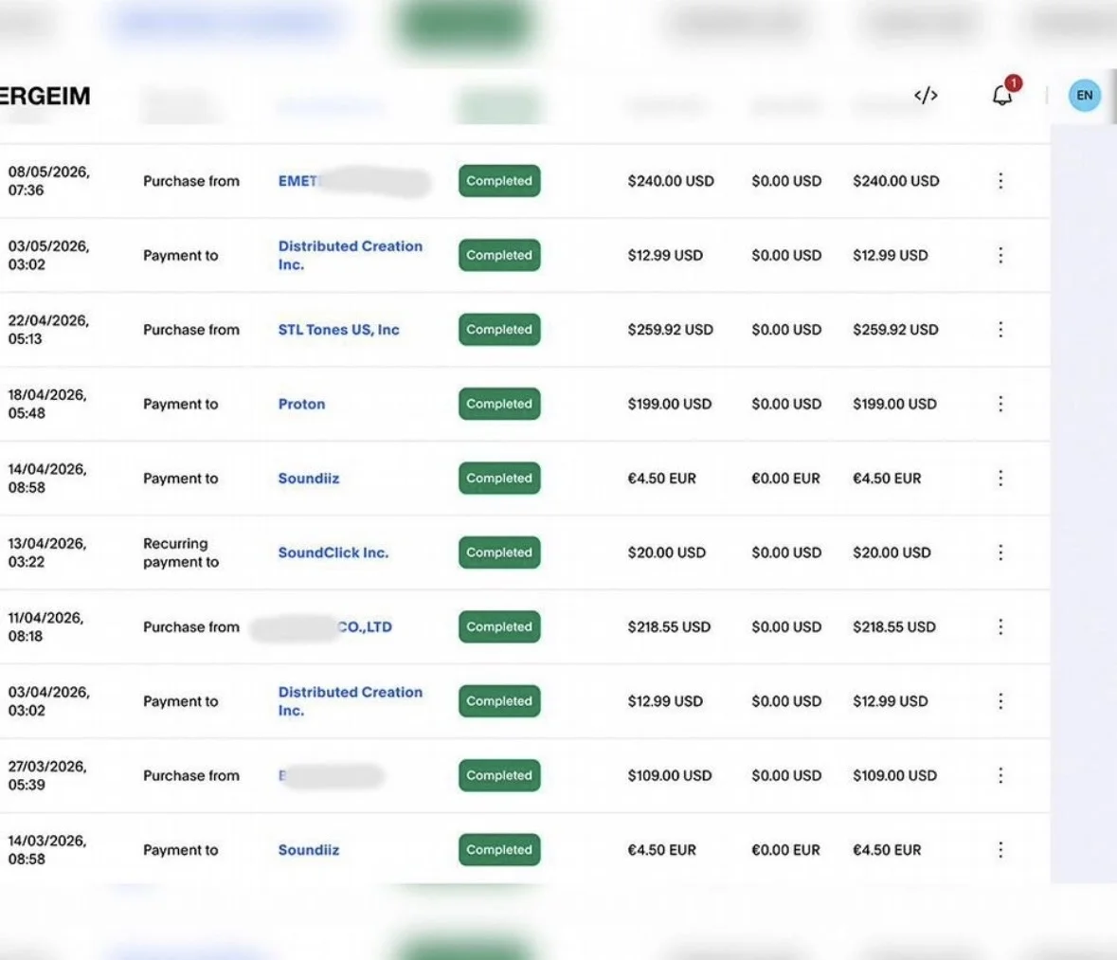Open more options for Proton payment row

pyautogui.click(x=1000, y=404)
